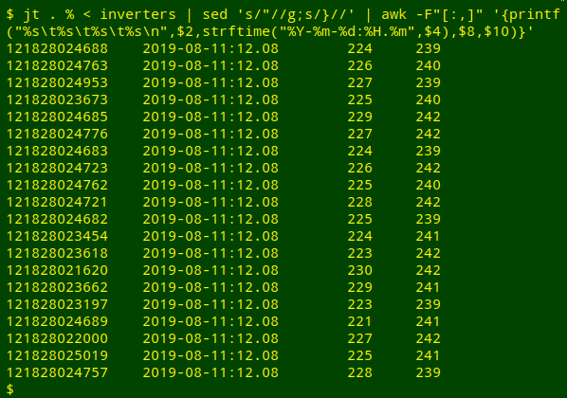Select serial number 121828024763

coord(57,65)
